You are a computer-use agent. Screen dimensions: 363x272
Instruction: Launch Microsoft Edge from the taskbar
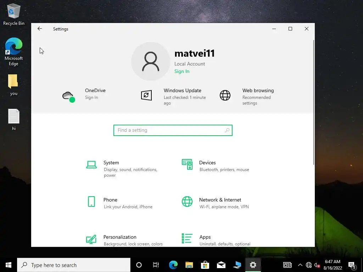pos(173,265)
